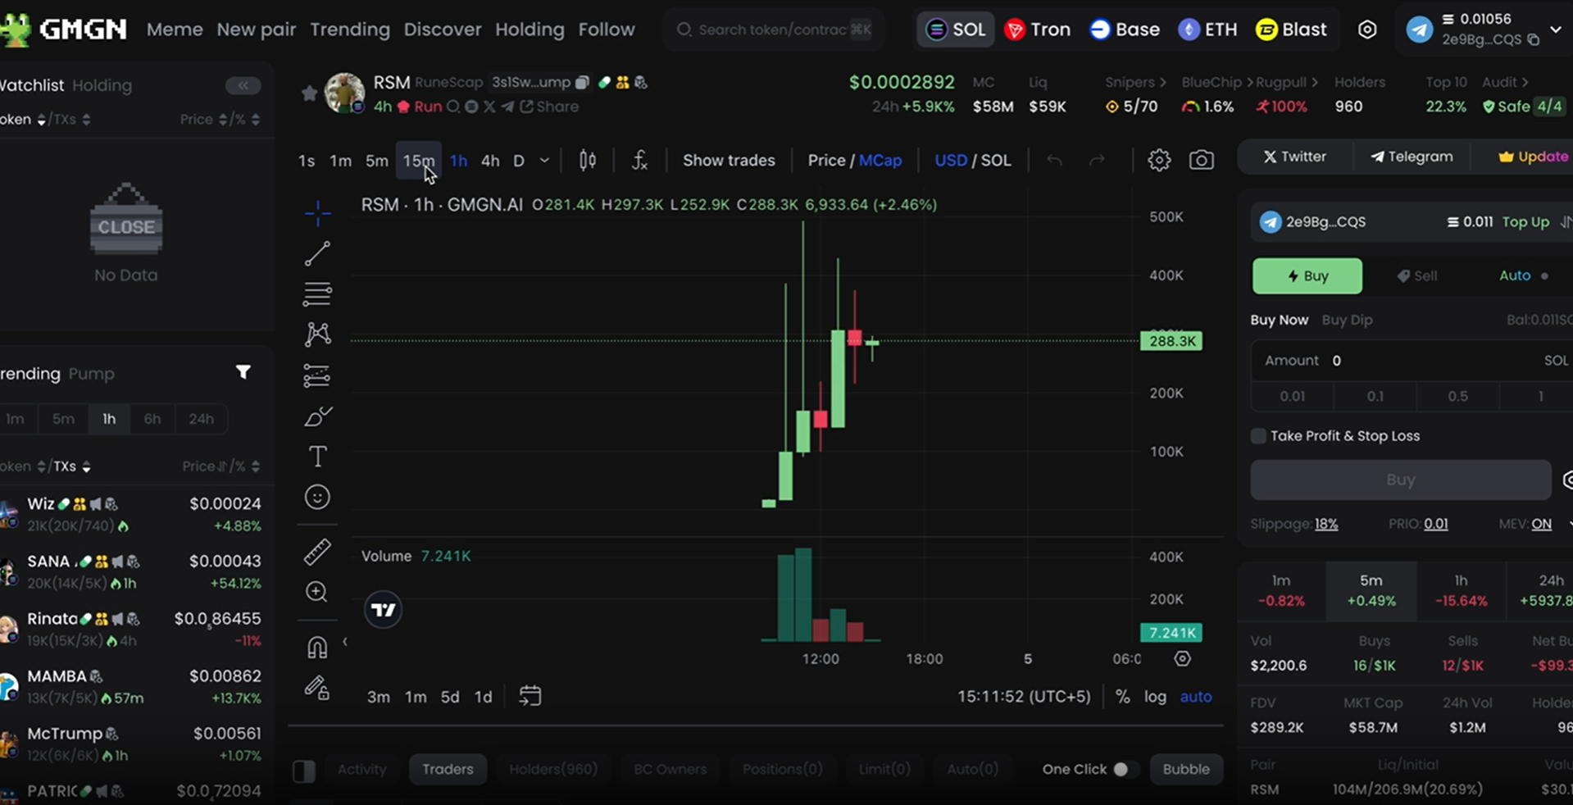1573x805 pixels.
Task: Open the chart settings gear
Action: 1159,160
